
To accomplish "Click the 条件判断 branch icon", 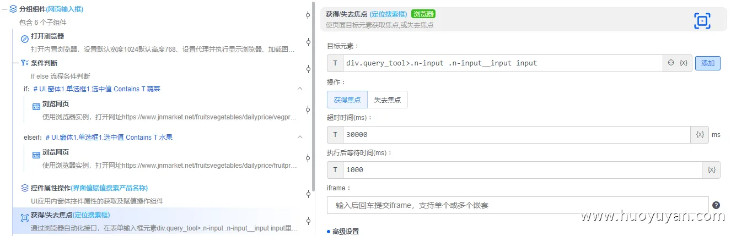I will [x=24, y=63].
